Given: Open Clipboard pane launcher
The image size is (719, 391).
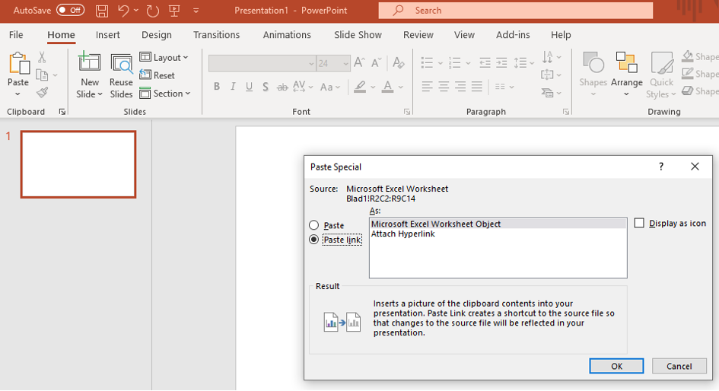Looking at the screenshot, I should pos(62,112).
